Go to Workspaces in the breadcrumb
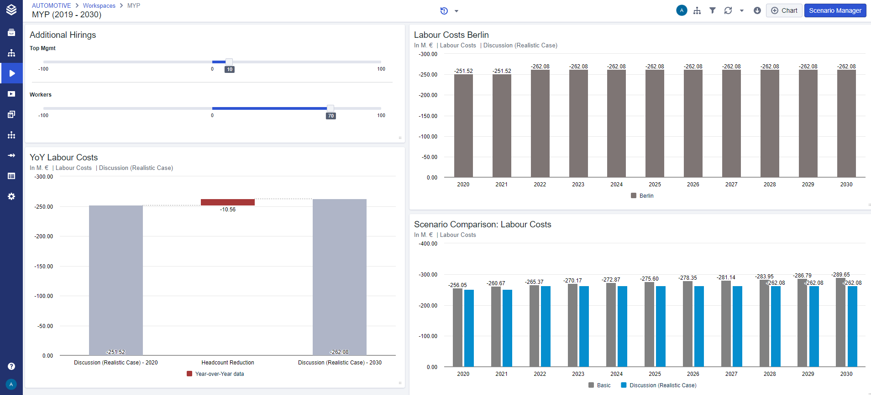 pos(99,5)
